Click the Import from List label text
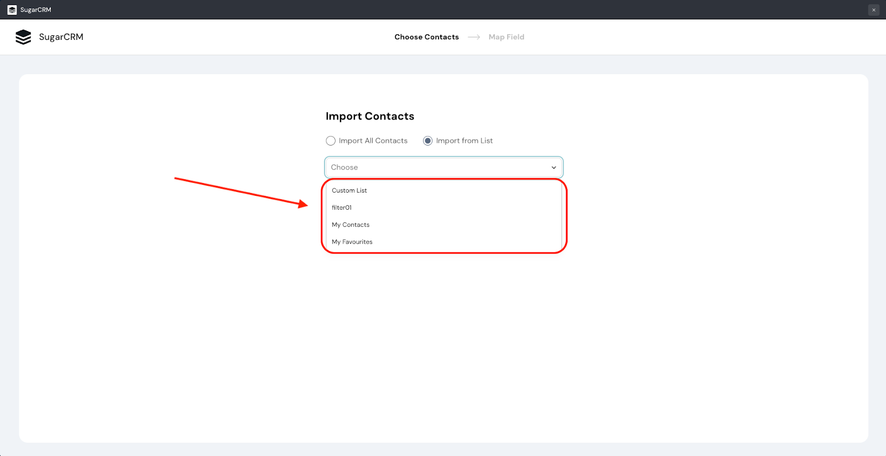 pyautogui.click(x=464, y=141)
